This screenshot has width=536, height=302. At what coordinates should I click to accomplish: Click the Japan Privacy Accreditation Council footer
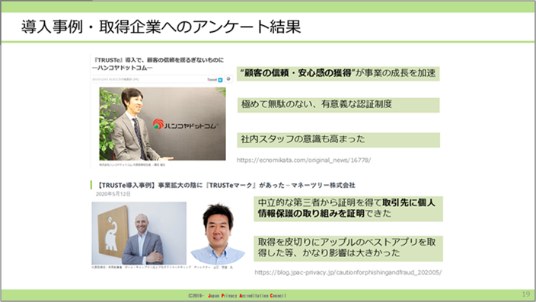click(237, 295)
